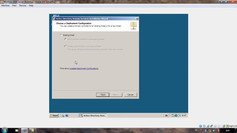Click VirtualBox optical disk status indicator
The width and height of the screenshot is (237, 133).
(x=204, y=126)
